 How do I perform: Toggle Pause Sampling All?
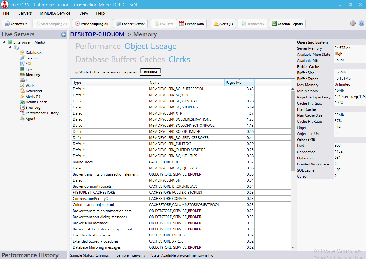pos(91,23)
